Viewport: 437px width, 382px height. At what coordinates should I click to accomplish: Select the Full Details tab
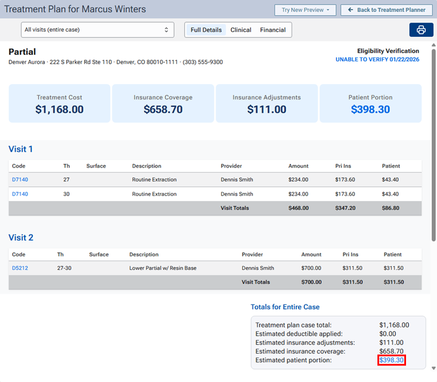pyautogui.click(x=206, y=30)
